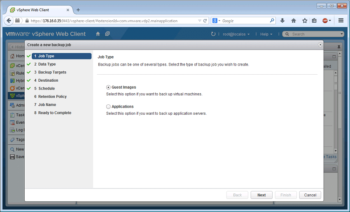Reload the page with the browser reload icon
This screenshot has height=212, width=350.
click(205, 21)
